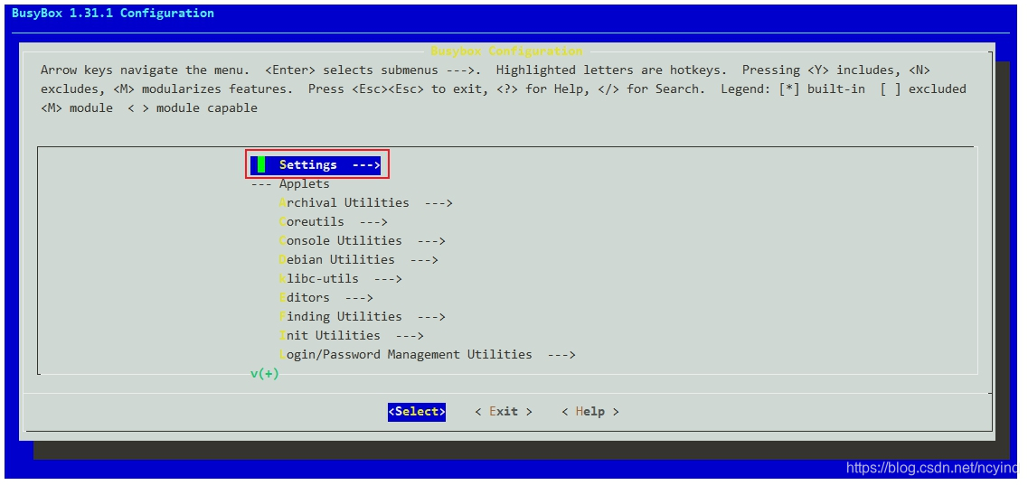Open Console Utilities submenu

362,241
